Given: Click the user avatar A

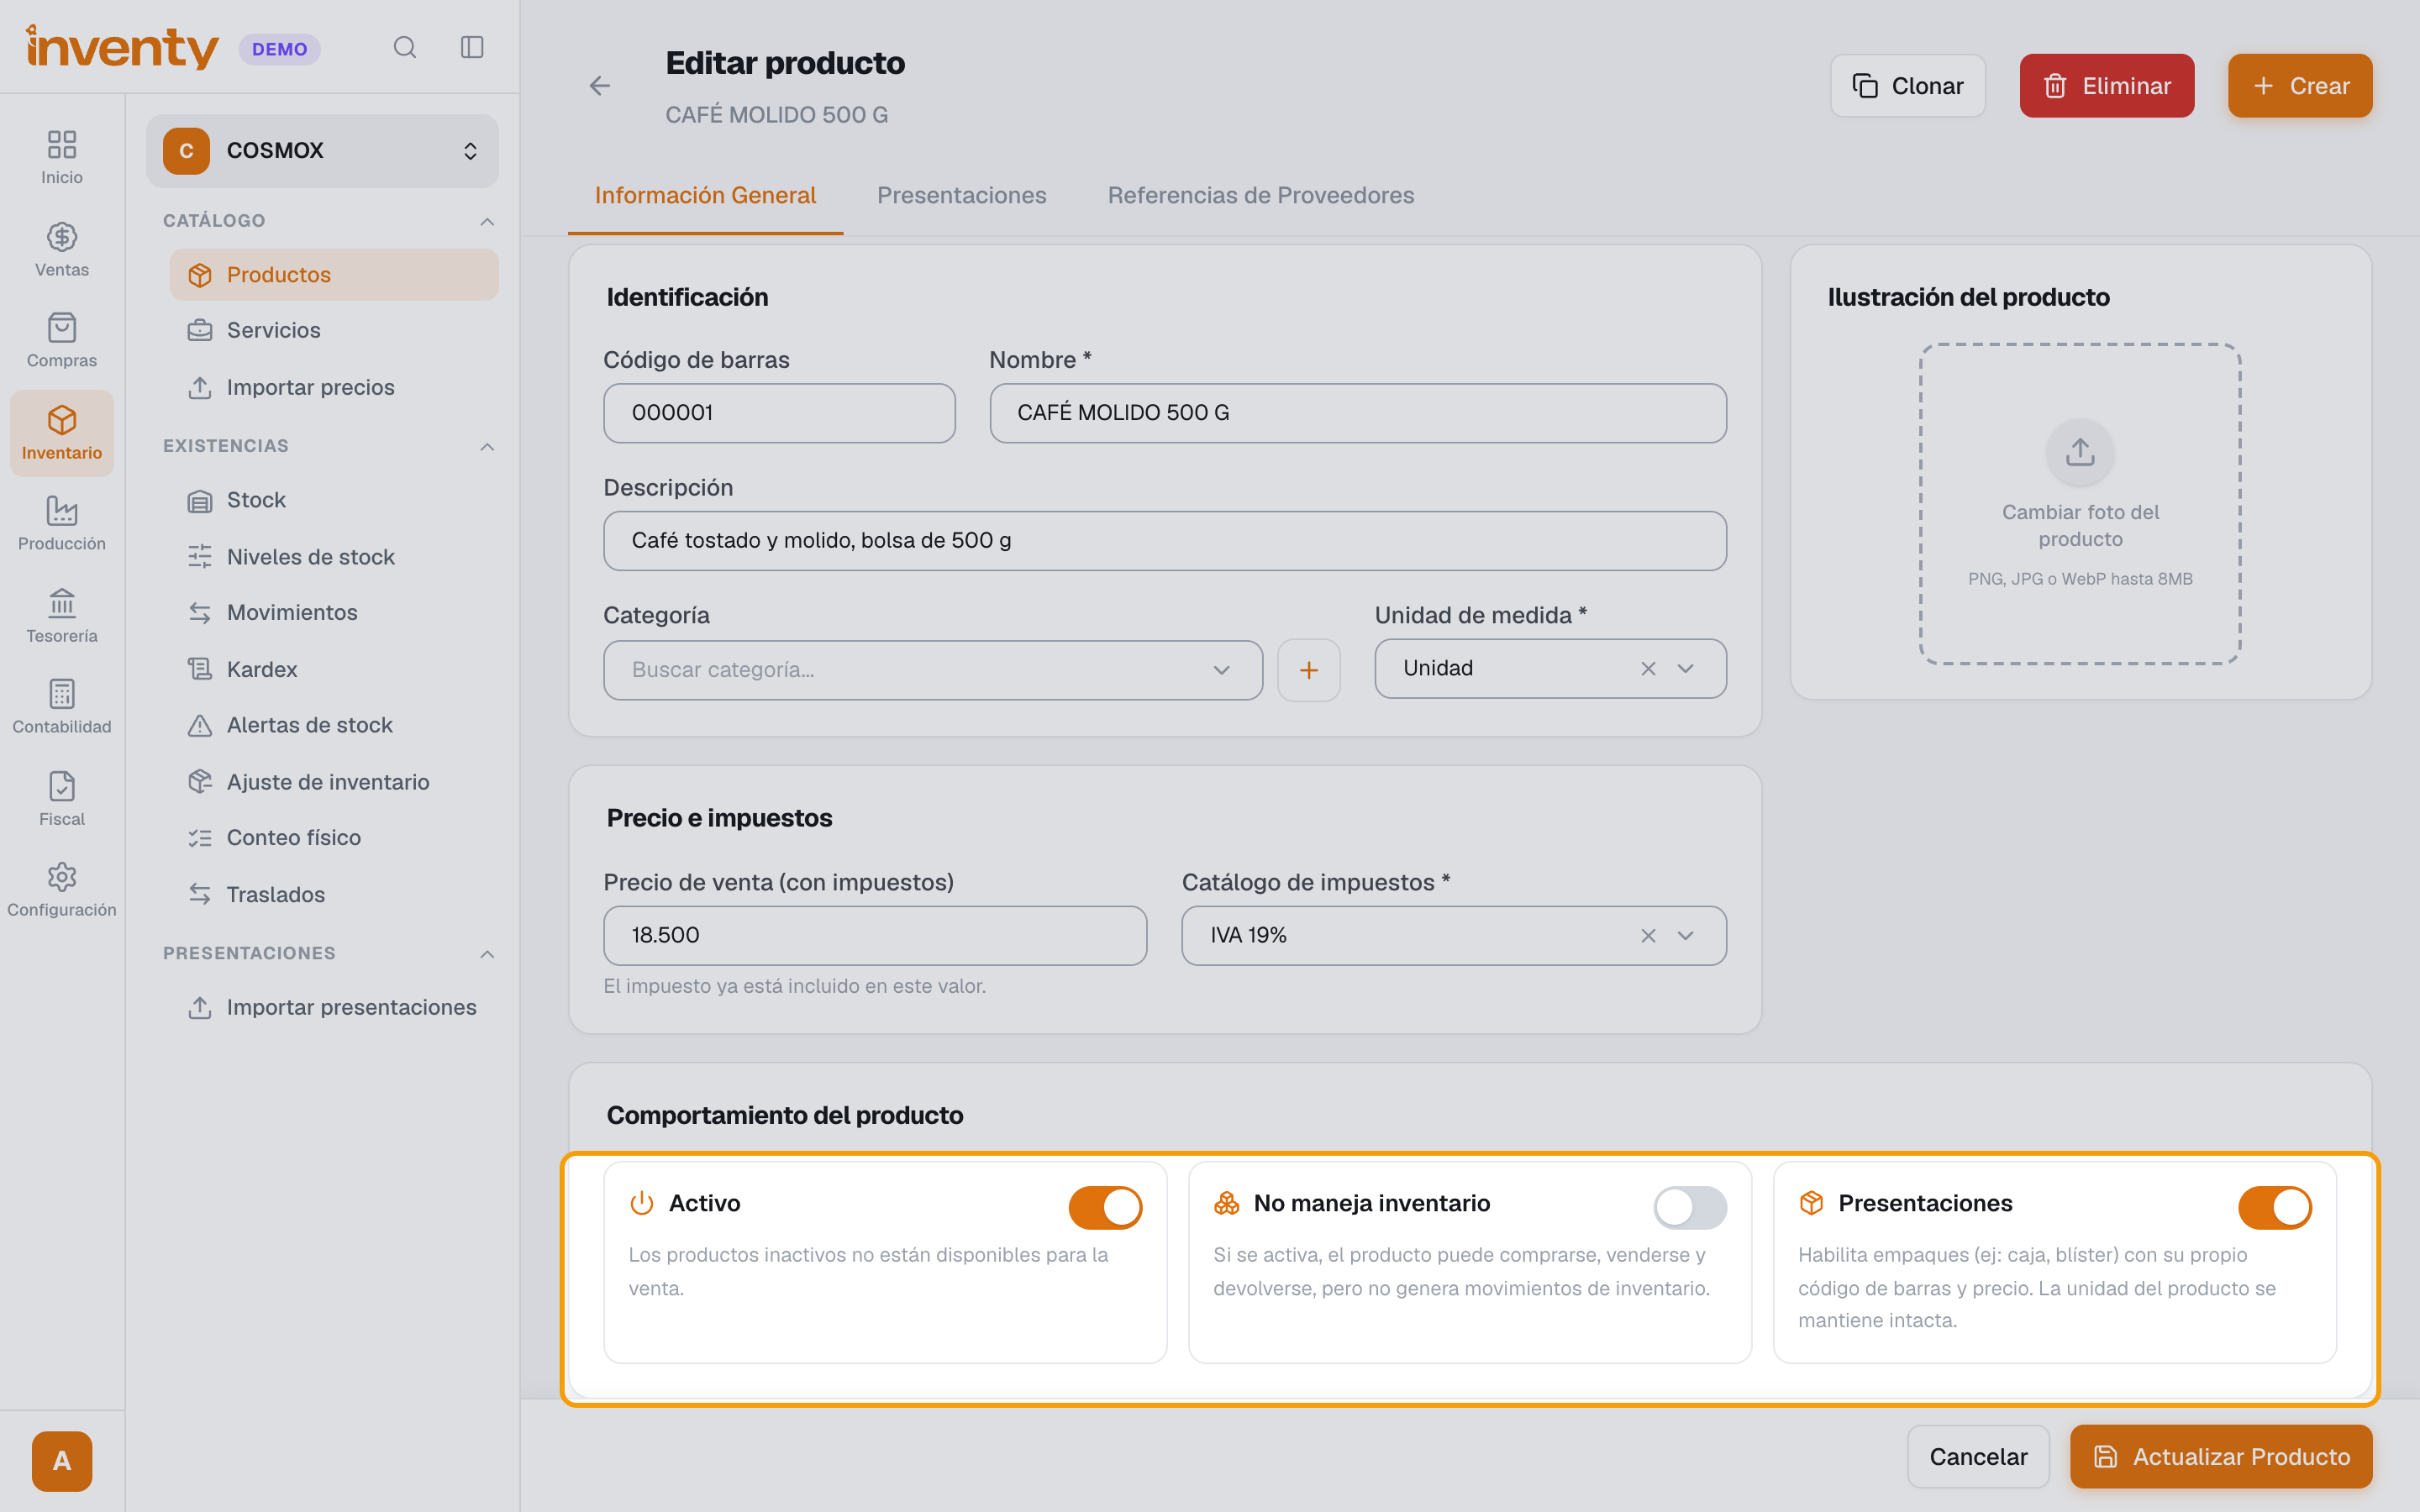Looking at the screenshot, I should (62, 1461).
